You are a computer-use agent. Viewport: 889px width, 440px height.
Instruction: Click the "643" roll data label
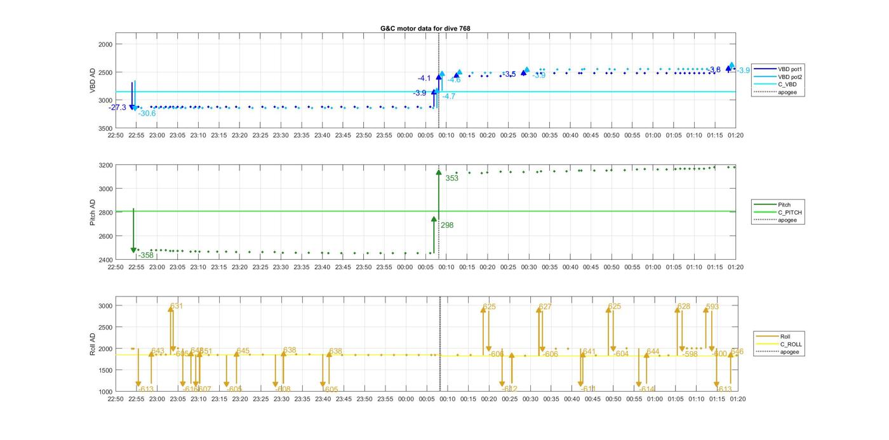tap(157, 351)
